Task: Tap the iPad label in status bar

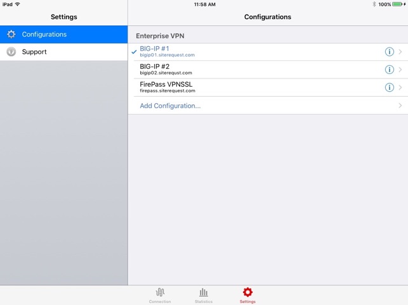Action: point(8,4)
